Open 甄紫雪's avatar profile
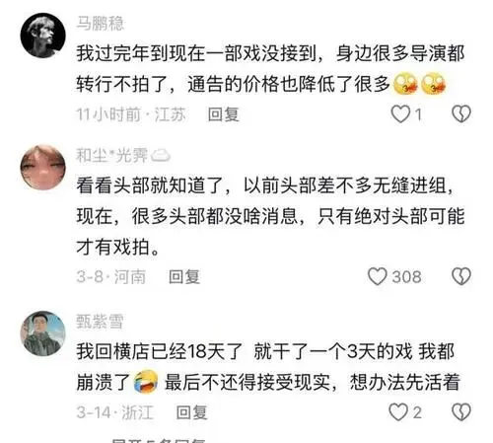493x443 pixels. coord(43,333)
